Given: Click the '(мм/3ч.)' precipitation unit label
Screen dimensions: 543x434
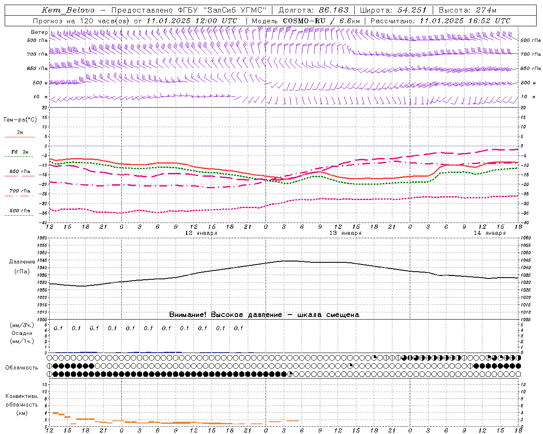Looking at the screenshot, I should pyautogui.click(x=22, y=325).
